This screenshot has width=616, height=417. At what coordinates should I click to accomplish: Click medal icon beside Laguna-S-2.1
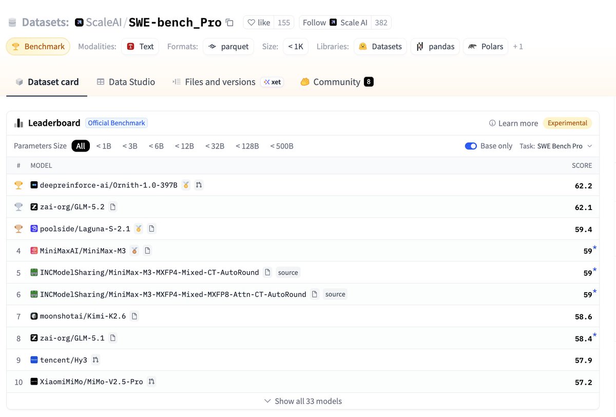(x=139, y=229)
